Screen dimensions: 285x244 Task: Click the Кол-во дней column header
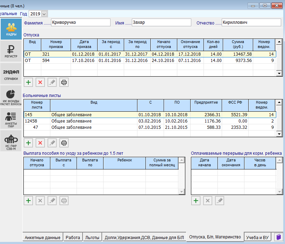(x=213, y=44)
